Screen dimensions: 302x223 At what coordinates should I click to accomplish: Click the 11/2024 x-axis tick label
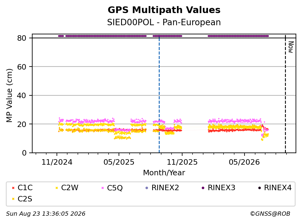(x=57, y=162)
